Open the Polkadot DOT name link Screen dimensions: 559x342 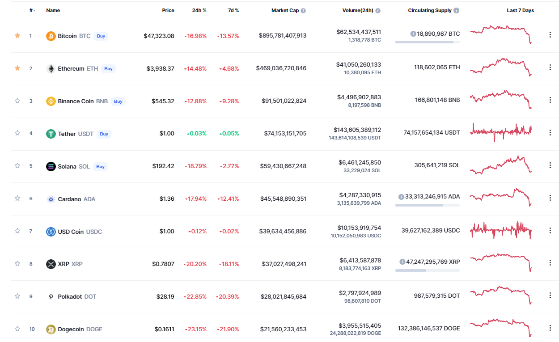pos(77,296)
